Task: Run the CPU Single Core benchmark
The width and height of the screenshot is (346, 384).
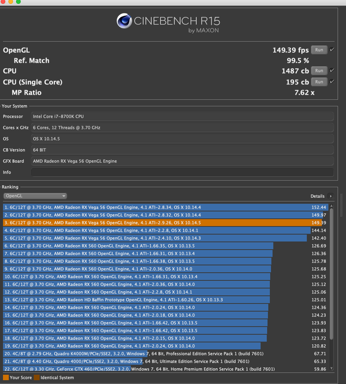Action: (x=319, y=82)
